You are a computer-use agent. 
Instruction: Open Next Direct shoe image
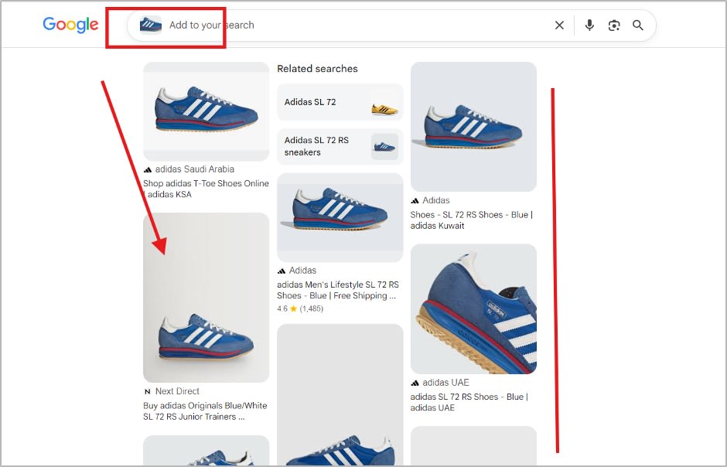tap(206, 298)
